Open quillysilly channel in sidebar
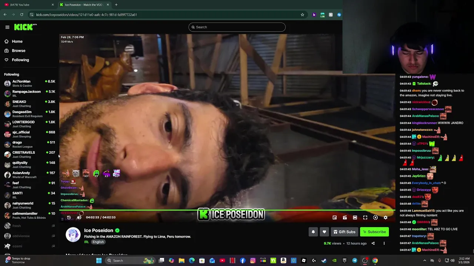This screenshot has width=474, height=266. (30, 165)
